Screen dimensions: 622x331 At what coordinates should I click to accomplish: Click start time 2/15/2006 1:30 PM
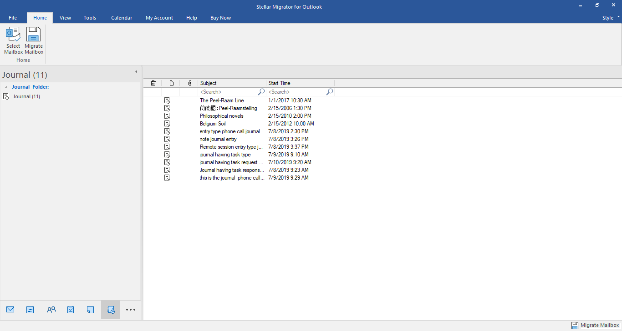(290, 108)
